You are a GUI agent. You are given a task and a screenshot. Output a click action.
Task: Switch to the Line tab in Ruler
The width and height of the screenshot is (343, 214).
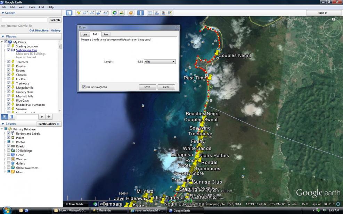[x=85, y=34]
